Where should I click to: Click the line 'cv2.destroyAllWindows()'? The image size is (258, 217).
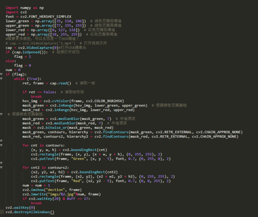coord(30,212)
